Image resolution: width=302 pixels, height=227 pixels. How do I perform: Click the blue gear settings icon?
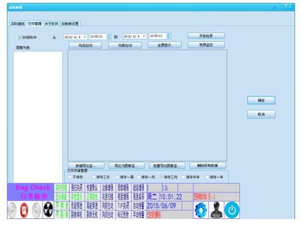(x=201, y=210)
